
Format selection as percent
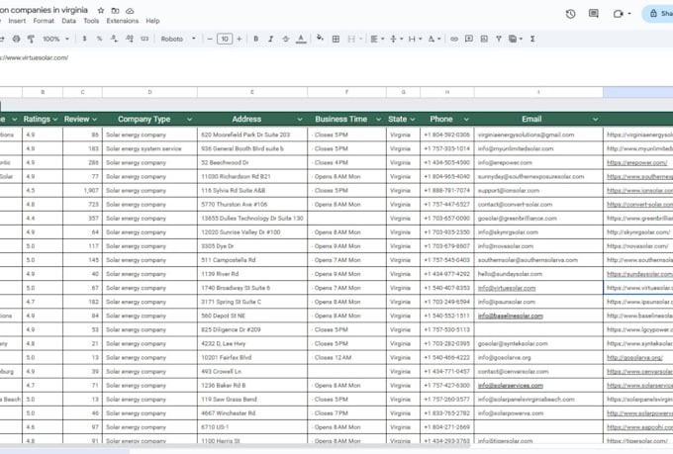coord(99,39)
